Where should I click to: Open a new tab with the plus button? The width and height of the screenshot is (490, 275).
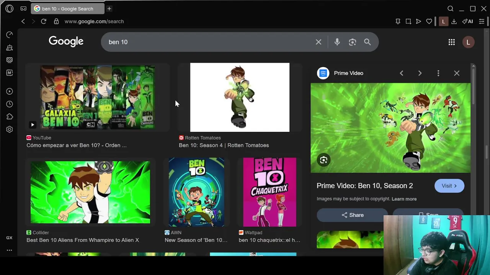(x=109, y=8)
